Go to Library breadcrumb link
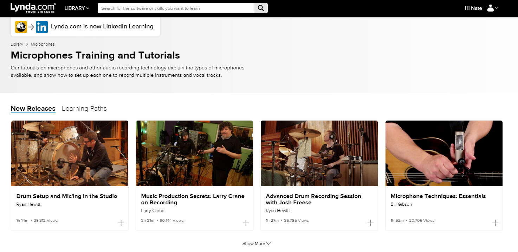The width and height of the screenshot is (518, 252). (17, 44)
